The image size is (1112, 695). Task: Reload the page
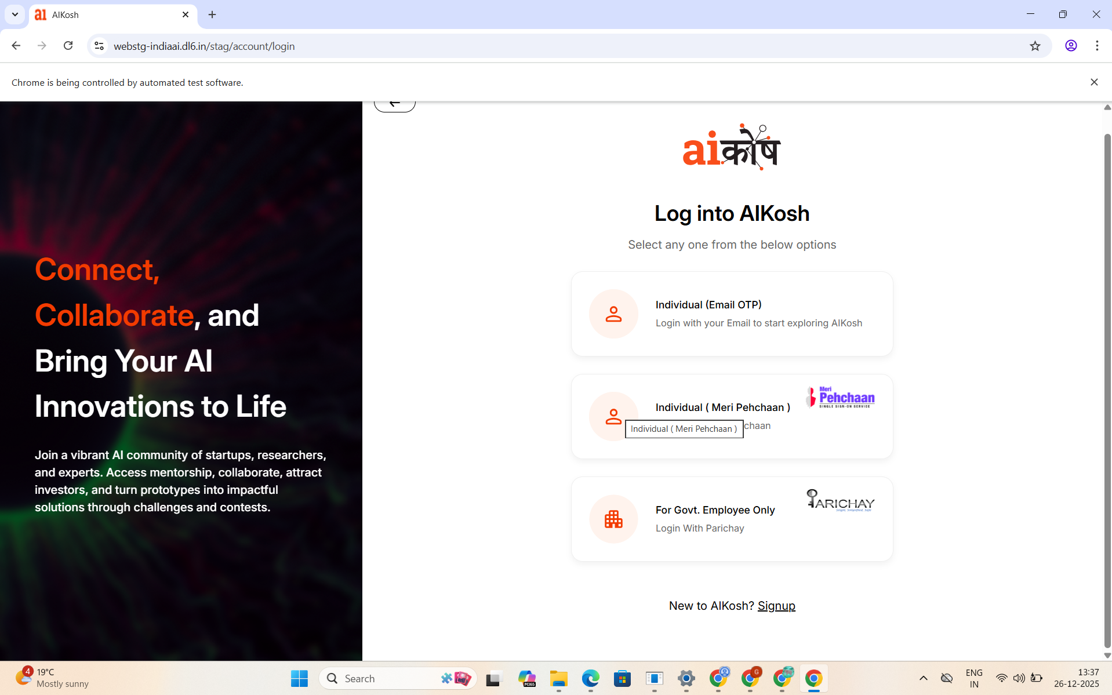(x=68, y=46)
